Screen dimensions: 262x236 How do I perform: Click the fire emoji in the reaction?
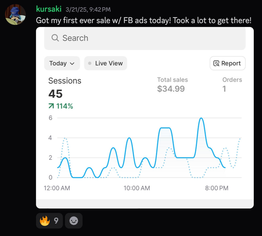click(45, 221)
